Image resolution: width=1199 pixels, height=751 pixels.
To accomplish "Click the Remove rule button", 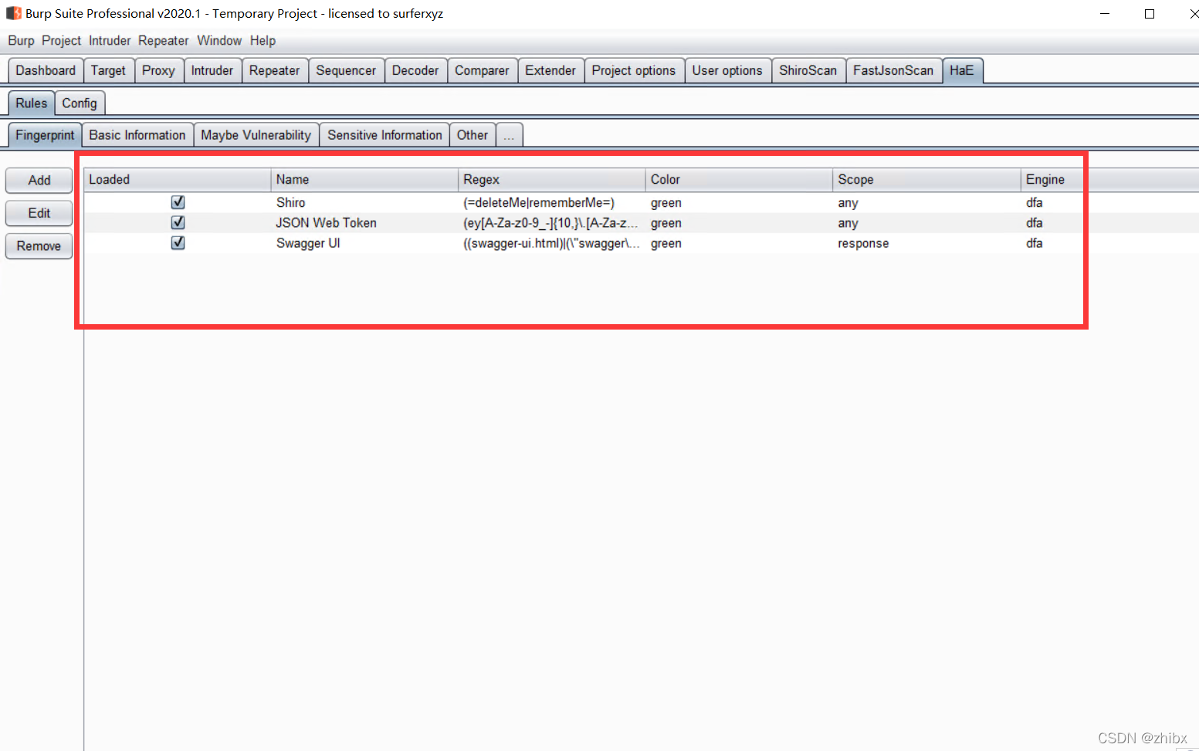I will (x=39, y=246).
